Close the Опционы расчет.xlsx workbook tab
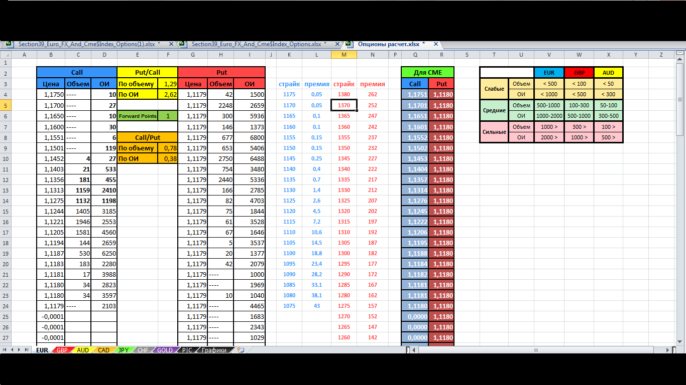The image size is (686, 385). tap(435, 44)
